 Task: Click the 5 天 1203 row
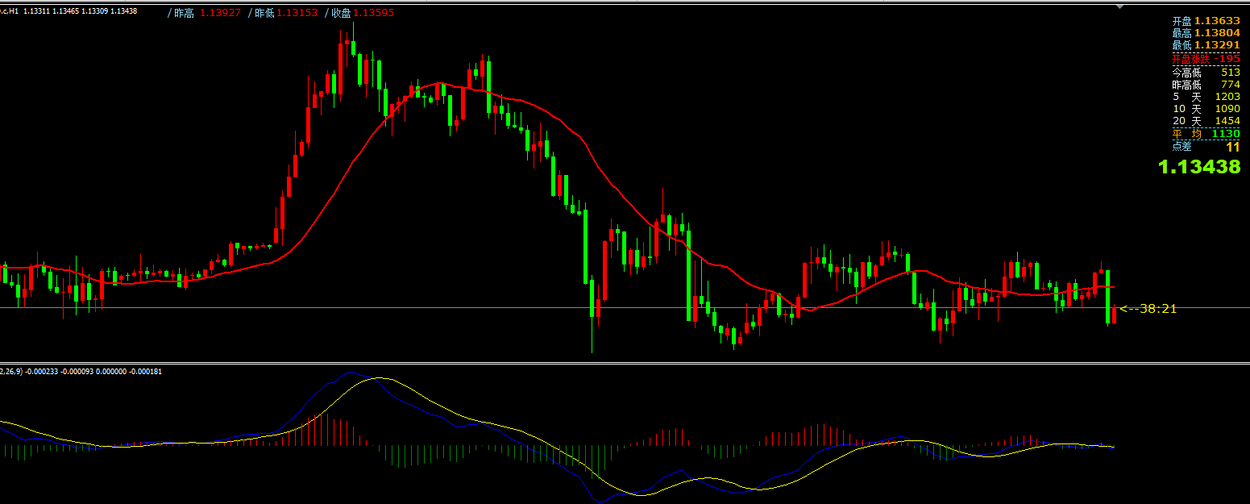[1206, 97]
